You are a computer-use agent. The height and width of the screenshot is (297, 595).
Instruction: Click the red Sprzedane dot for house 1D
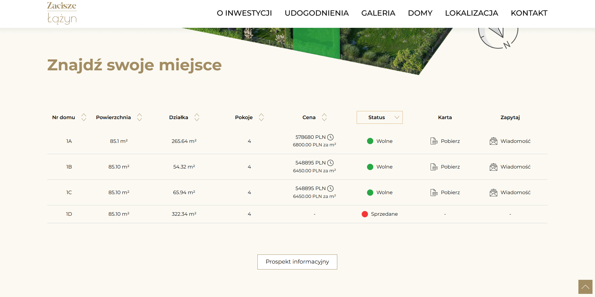click(x=365, y=214)
